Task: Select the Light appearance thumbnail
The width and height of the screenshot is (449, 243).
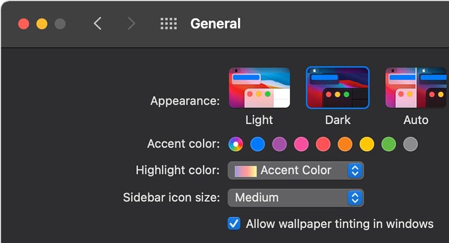Action: click(x=259, y=88)
